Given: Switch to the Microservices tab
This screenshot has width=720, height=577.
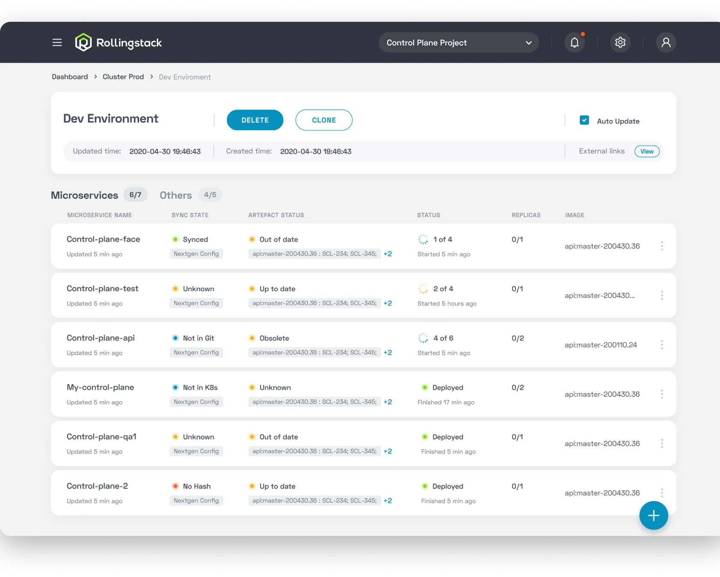Looking at the screenshot, I should tap(99, 195).
